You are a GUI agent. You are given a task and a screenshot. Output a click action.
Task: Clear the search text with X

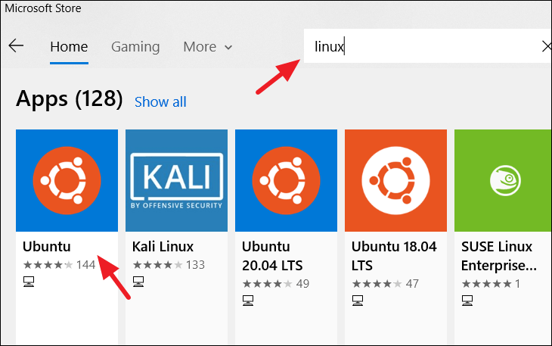pyautogui.click(x=546, y=46)
